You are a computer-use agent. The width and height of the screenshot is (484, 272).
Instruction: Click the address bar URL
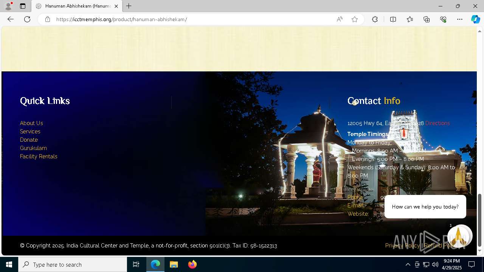tap(122, 19)
